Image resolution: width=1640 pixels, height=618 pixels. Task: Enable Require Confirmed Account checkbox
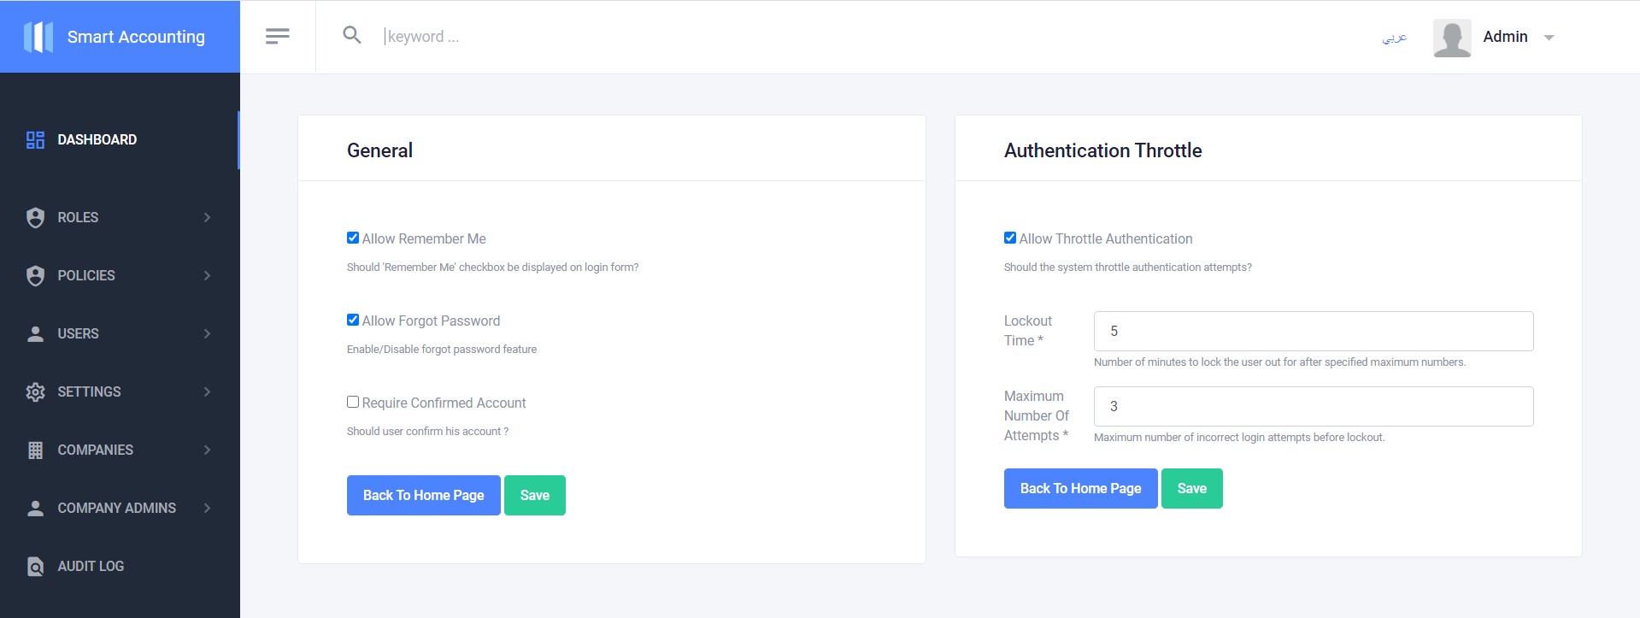(353, 403)
